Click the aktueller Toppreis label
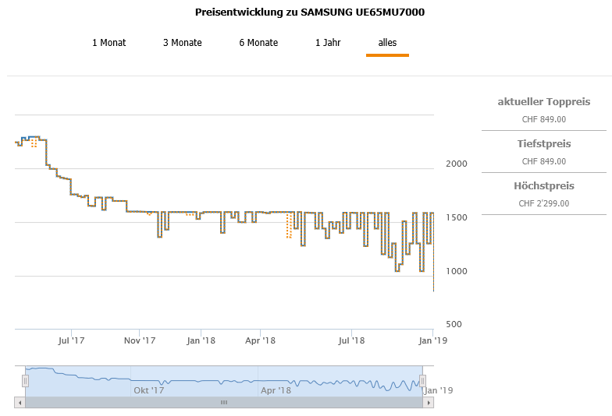 [x=543, y=102]
